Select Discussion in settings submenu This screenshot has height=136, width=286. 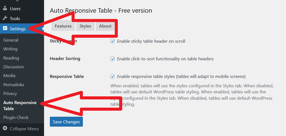pos(13,67)
